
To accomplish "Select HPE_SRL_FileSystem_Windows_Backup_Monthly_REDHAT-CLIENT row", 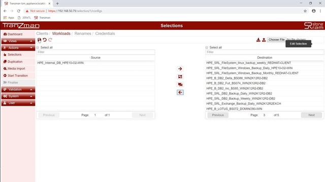I will pos(265,73).
